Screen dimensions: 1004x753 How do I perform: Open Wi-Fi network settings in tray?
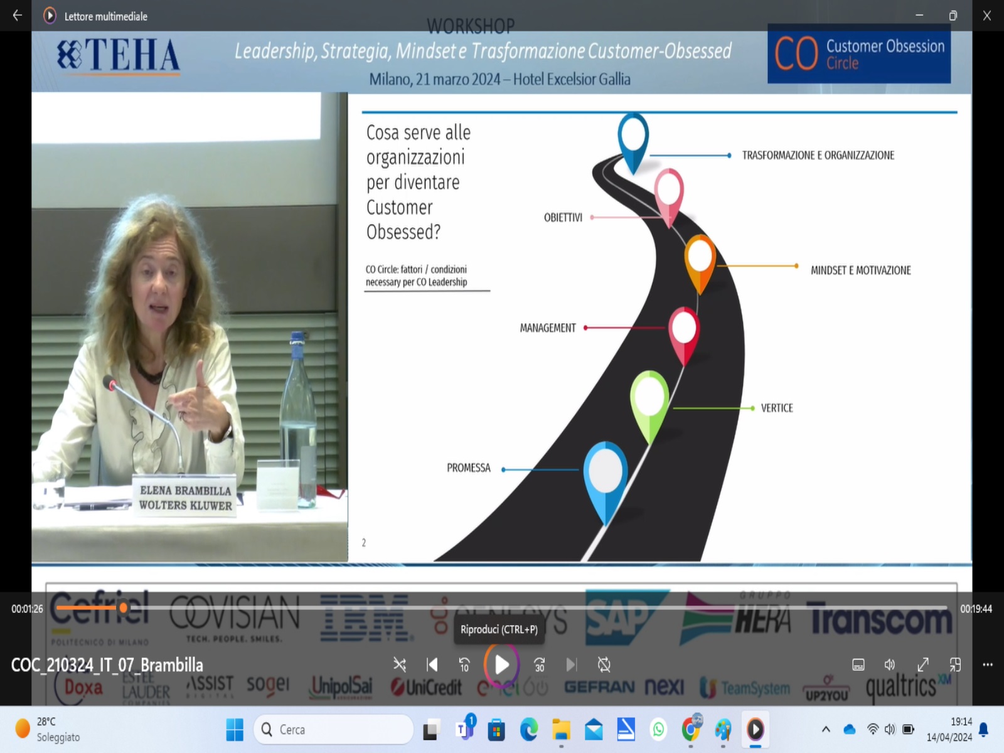873,729
